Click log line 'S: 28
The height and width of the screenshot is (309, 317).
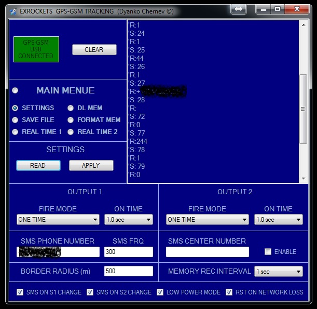(x=136, y=100)
